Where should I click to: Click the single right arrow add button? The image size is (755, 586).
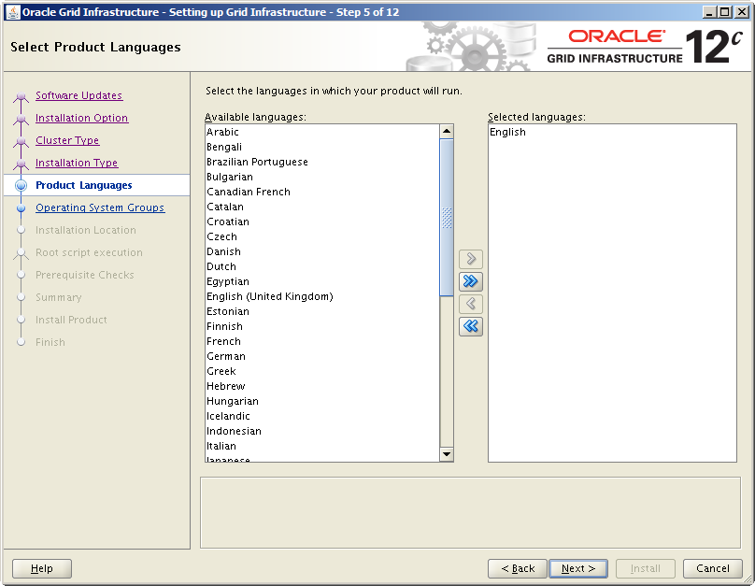(471, 259)
